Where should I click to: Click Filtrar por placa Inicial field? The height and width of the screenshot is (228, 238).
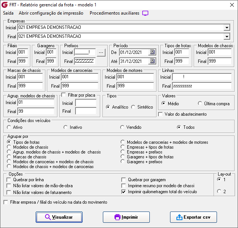[x=86, y=103]
